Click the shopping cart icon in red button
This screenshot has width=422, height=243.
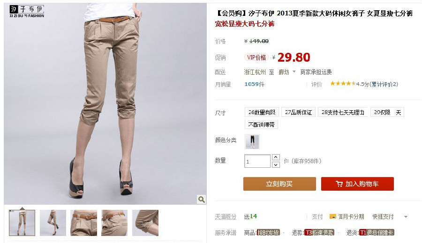(x=339, y=184)
